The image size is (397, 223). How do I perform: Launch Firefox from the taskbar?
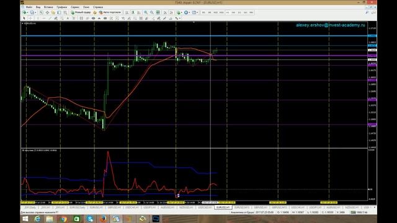click(103, 219)
